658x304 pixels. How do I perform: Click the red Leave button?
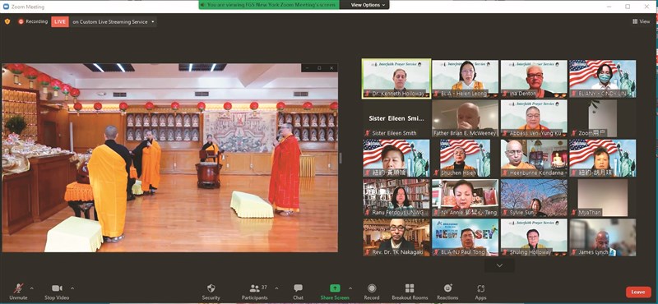[x=638, y=292]
